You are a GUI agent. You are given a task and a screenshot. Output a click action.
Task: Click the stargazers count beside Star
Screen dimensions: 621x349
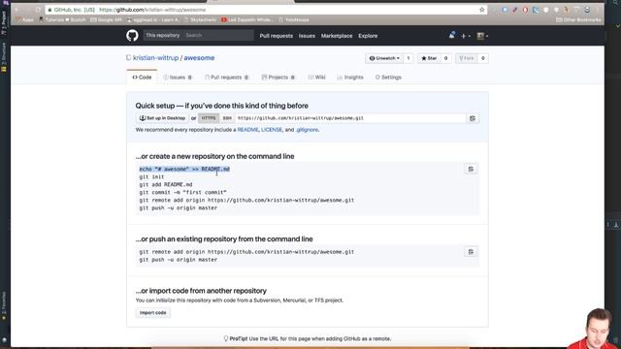tap(445, 58)
